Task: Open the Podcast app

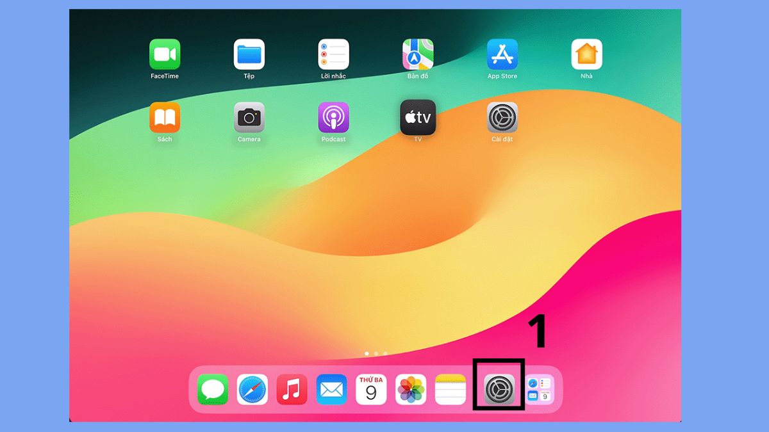Action: tap(333, 118)
